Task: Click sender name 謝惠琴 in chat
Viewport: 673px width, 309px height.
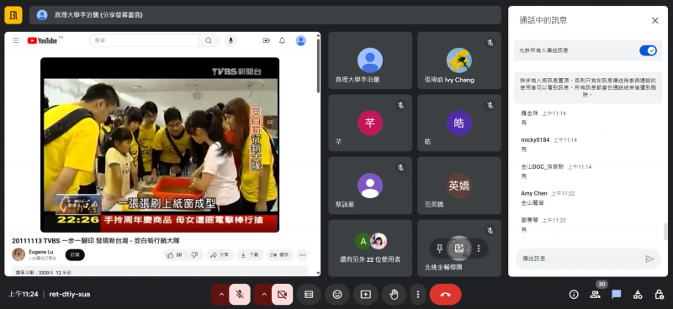Action: pyautogui.click(x=530, y=220)
